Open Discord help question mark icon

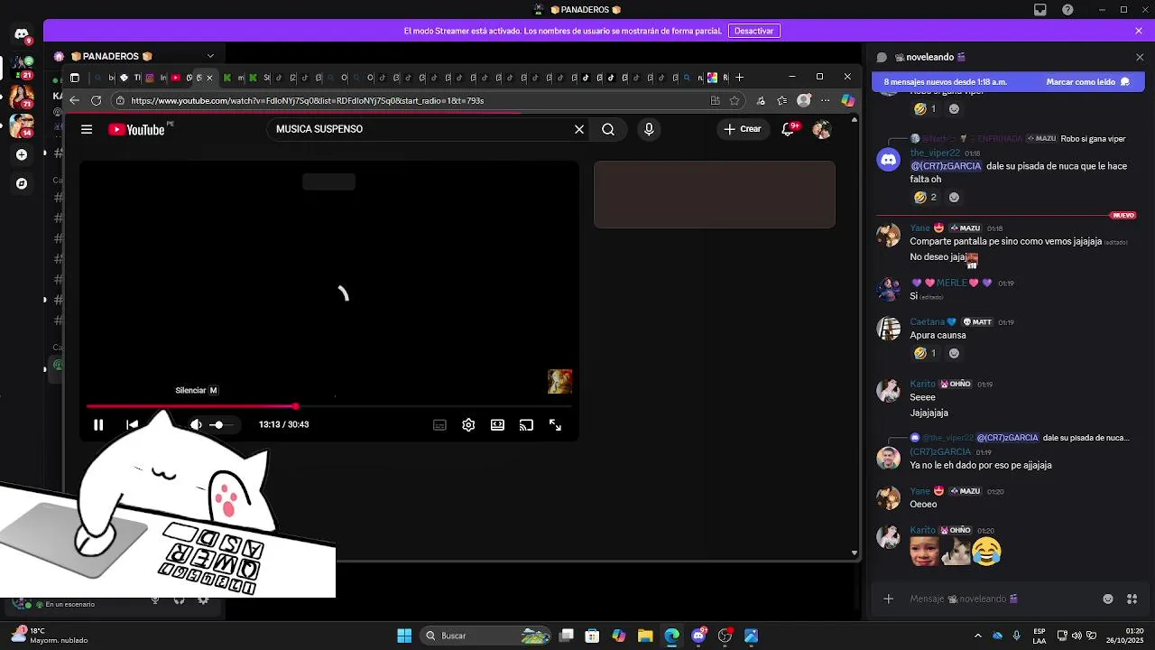click(1068, 10)
